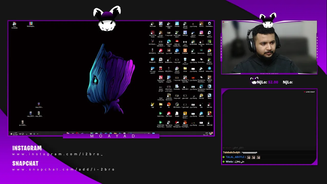Launch Telegram desktop shortcut
Viewport: 327px width, 184px height.
[x=201, y=114]
